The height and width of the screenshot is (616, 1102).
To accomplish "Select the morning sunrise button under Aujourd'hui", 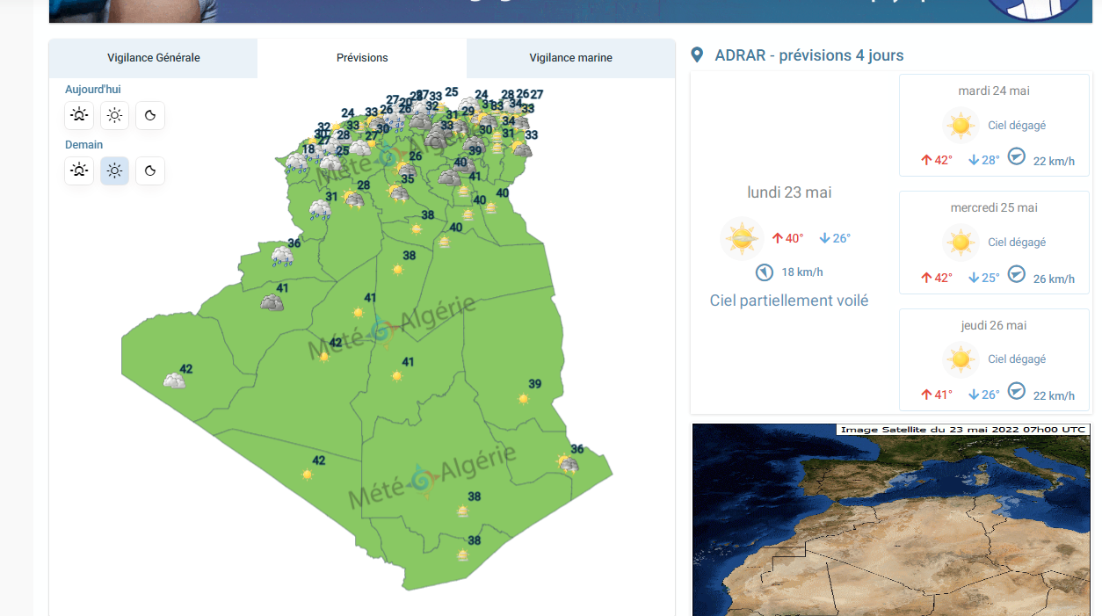I will [x=79, y=115].
